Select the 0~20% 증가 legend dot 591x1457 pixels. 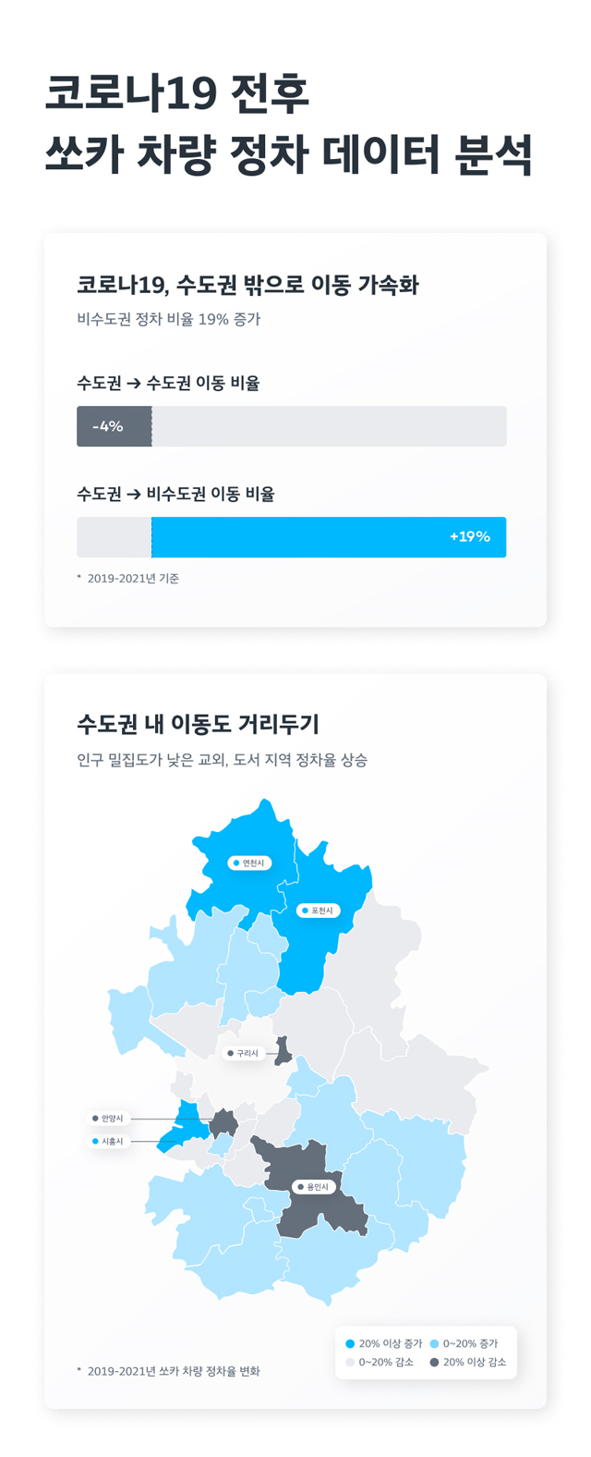tap(435, 1343)
